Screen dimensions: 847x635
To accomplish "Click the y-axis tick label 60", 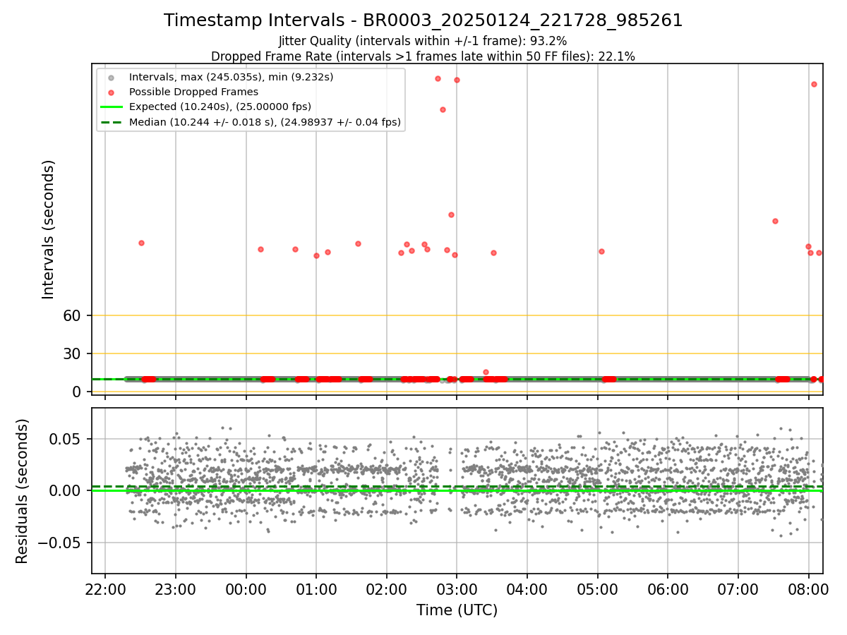I will pyautogui.click(x=73, y=315).
